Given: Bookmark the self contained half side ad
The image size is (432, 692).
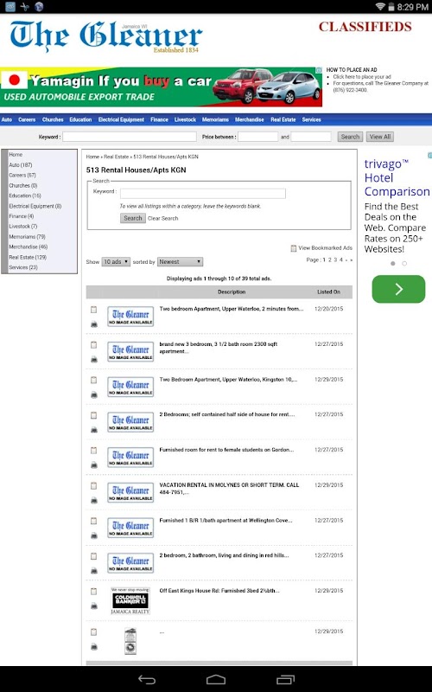Looking at the screenshot, I should tap(94, 415).
